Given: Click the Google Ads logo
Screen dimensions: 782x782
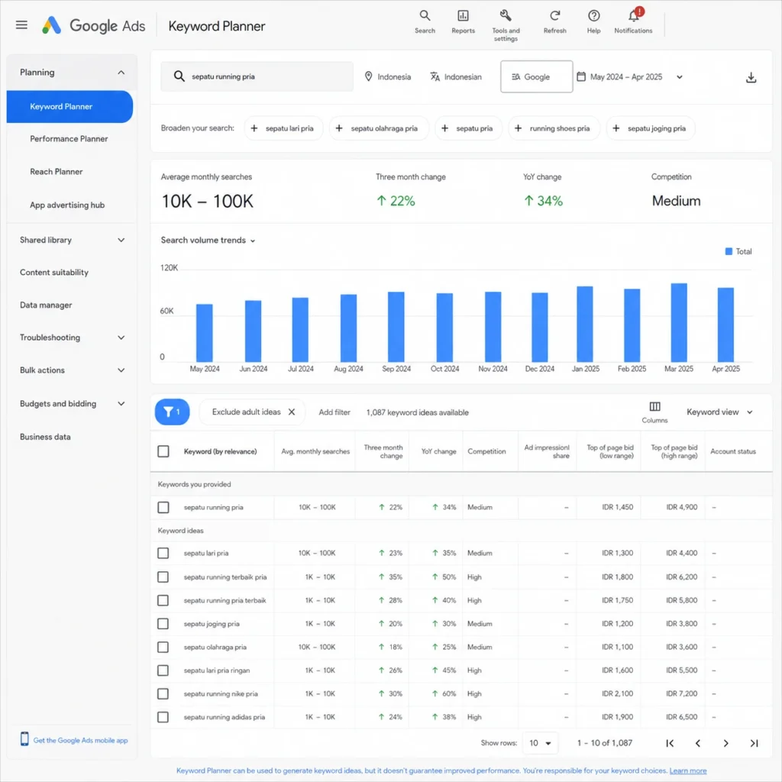Looking at the screenshot, I should tap(94, 25).
